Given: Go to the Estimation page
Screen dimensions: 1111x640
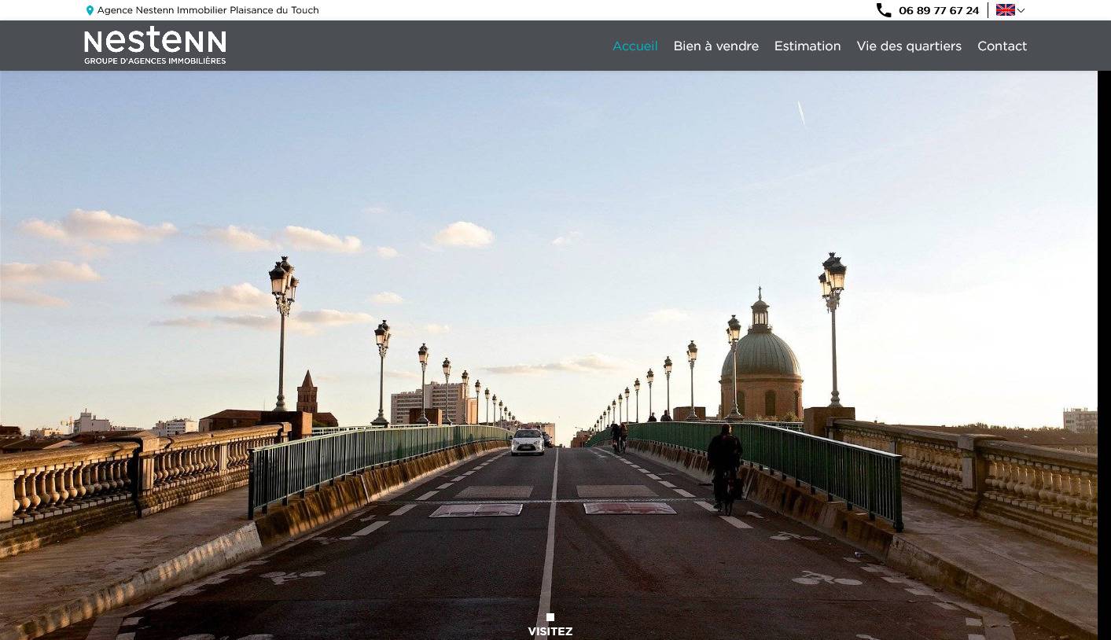Looking at the screenshot, I should coord(807,46).
